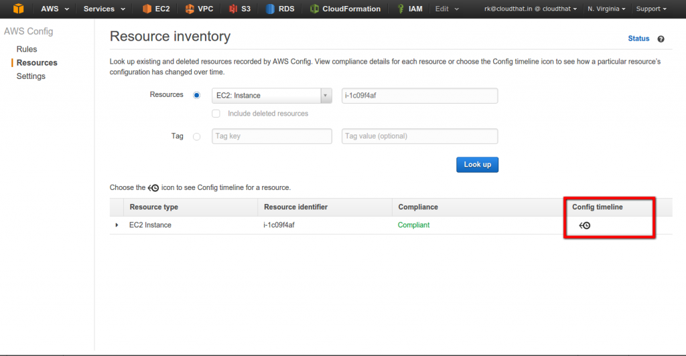Click the Tag key input field
Image resolution: width=686 pixels, height=356 pixels.
pyautogui.click(x=272, y=137)
